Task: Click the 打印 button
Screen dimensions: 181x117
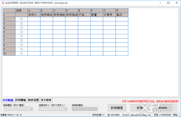Action: pyautogui.click(x=140, y=108)
